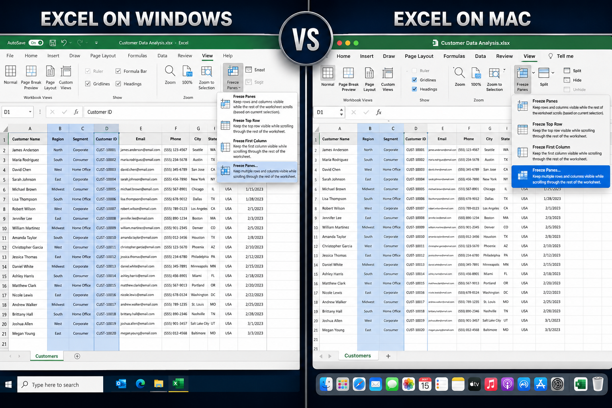Open the Formulas tab in Windows Excel
The image size is (612, 408).
(x=137, y=56)
